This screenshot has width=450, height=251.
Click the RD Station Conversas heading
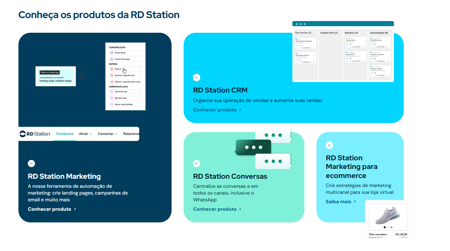[230, 176]
